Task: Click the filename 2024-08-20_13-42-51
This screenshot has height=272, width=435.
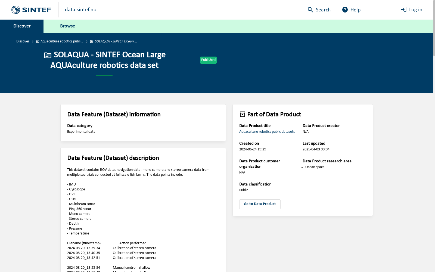Action: tap(83, 258)
